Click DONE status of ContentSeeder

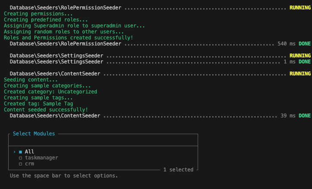(x=305, y=116)
